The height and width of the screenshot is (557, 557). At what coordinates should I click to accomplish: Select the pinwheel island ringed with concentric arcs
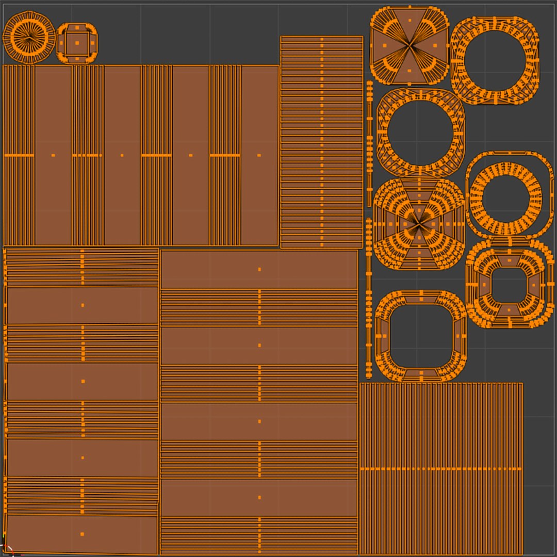click(x=419, y=224)
